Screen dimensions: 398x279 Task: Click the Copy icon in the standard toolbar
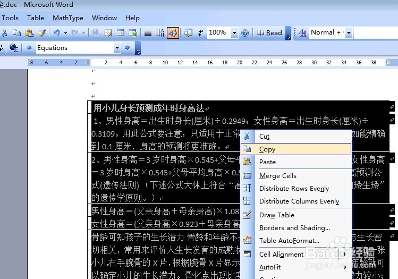(x=17, y=33)
